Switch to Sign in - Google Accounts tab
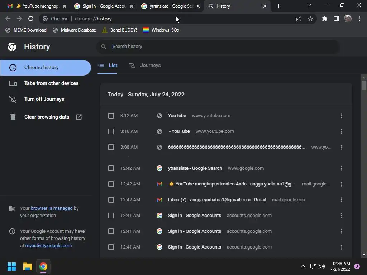This screenshot has height=275, width=367. coord(104,6)
